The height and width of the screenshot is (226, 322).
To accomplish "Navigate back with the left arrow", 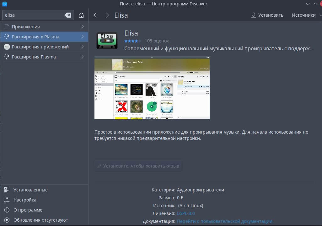I will click(x=95, y=15).
